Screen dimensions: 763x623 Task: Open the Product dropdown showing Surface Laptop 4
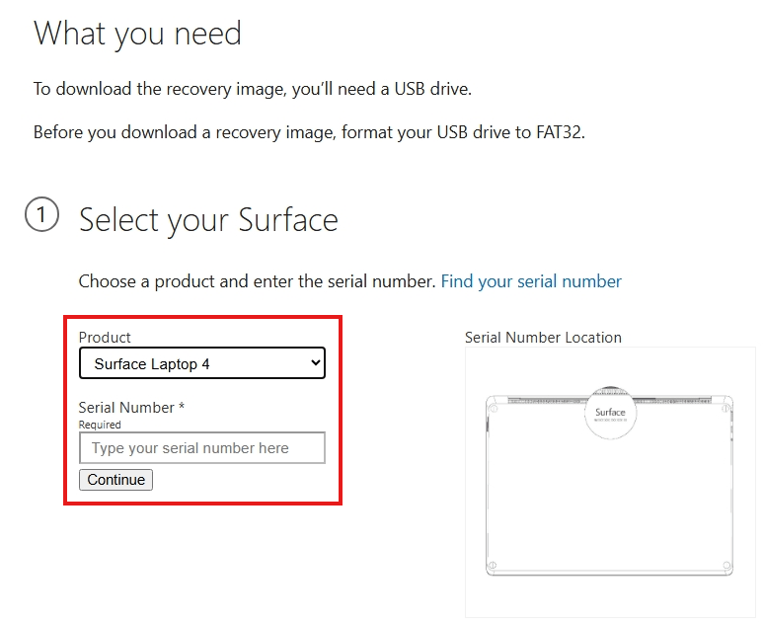point(202,363)
